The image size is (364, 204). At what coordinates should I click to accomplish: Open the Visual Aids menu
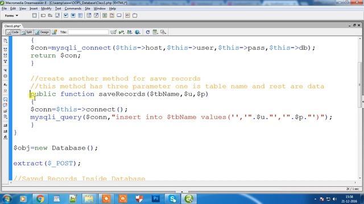point(163,32)
